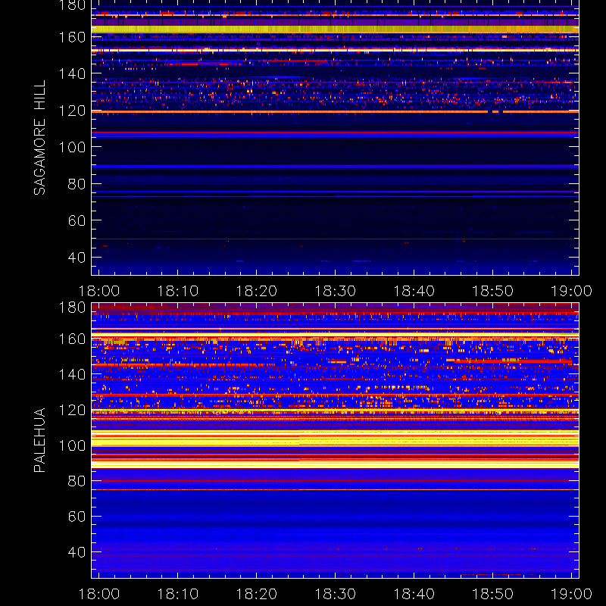
Task: Select the 100 tick label on Palehua plot
Action: [72, 446]
